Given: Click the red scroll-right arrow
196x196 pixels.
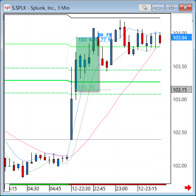Looking at the screenshot, I should click(x=188, y=188).
